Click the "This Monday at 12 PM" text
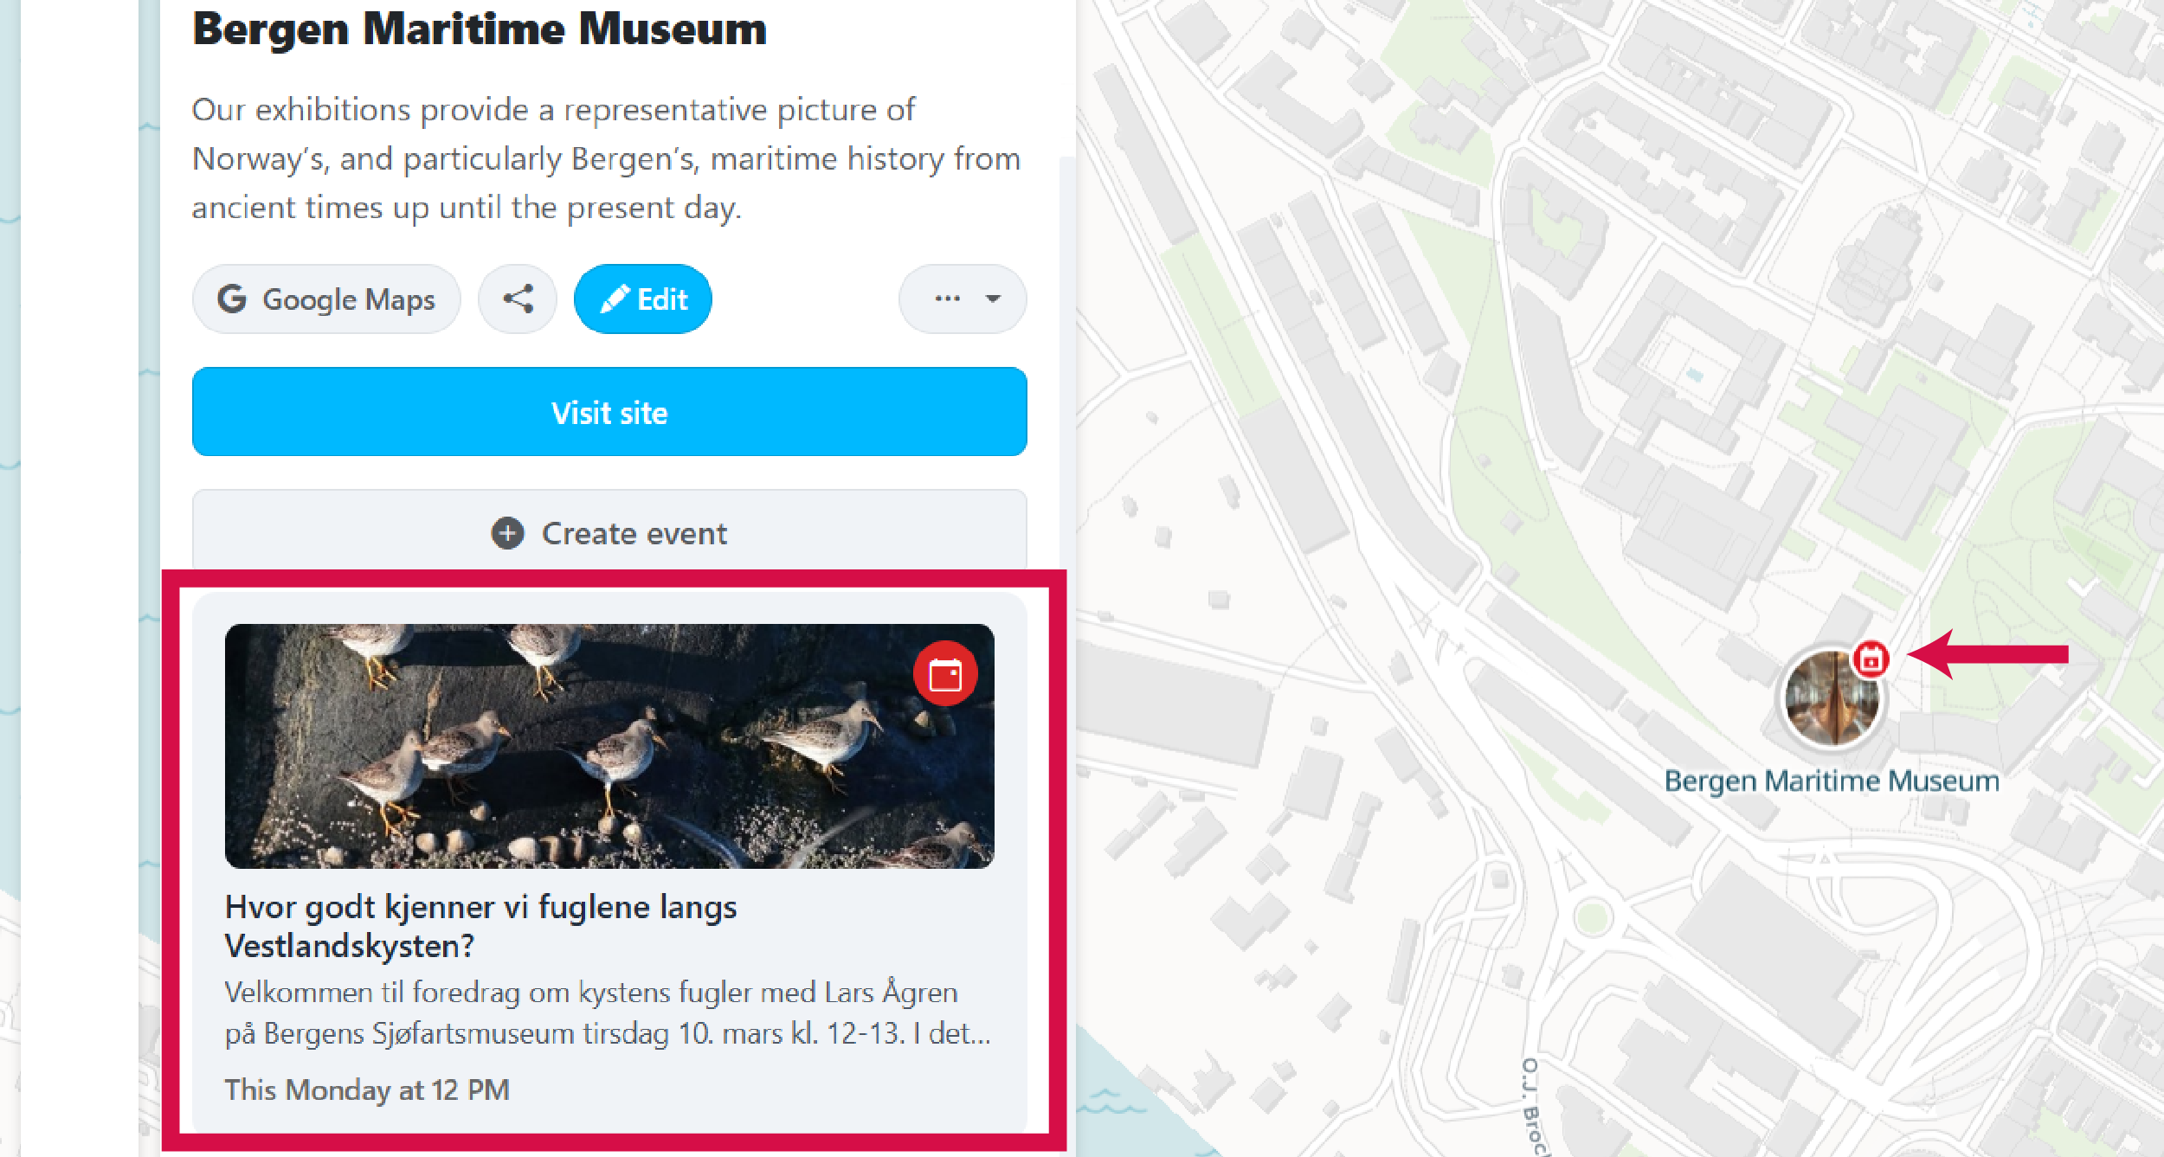 pyautogui.click(x=367, y=1090)
